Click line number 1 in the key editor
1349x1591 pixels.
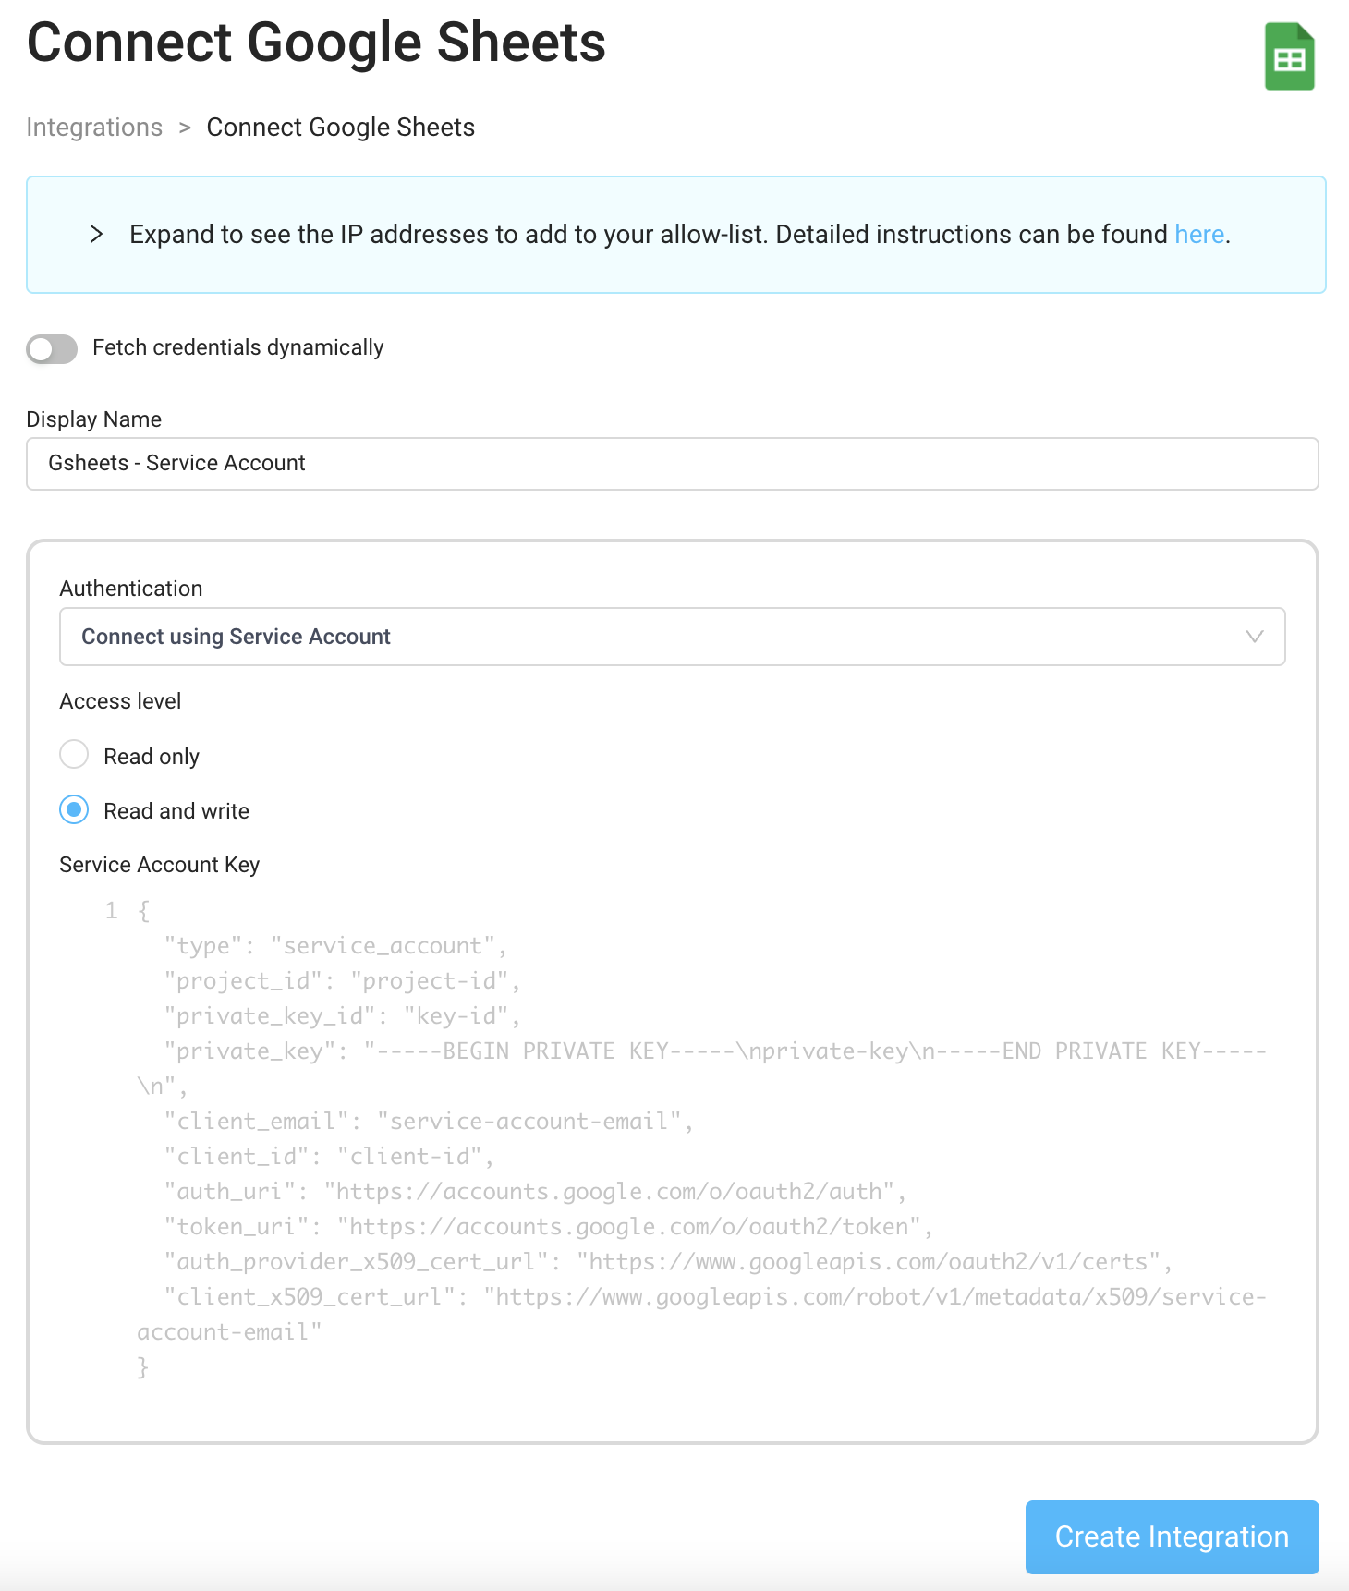[x=111, y=910]
